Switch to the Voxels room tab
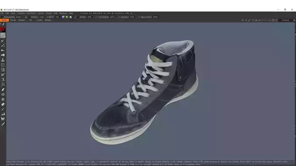 [x=39, y=20]
